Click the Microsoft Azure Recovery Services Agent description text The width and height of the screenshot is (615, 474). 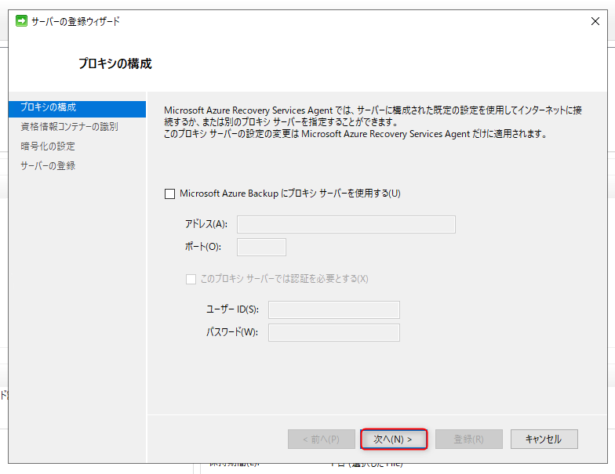click(x=373, y=122)
